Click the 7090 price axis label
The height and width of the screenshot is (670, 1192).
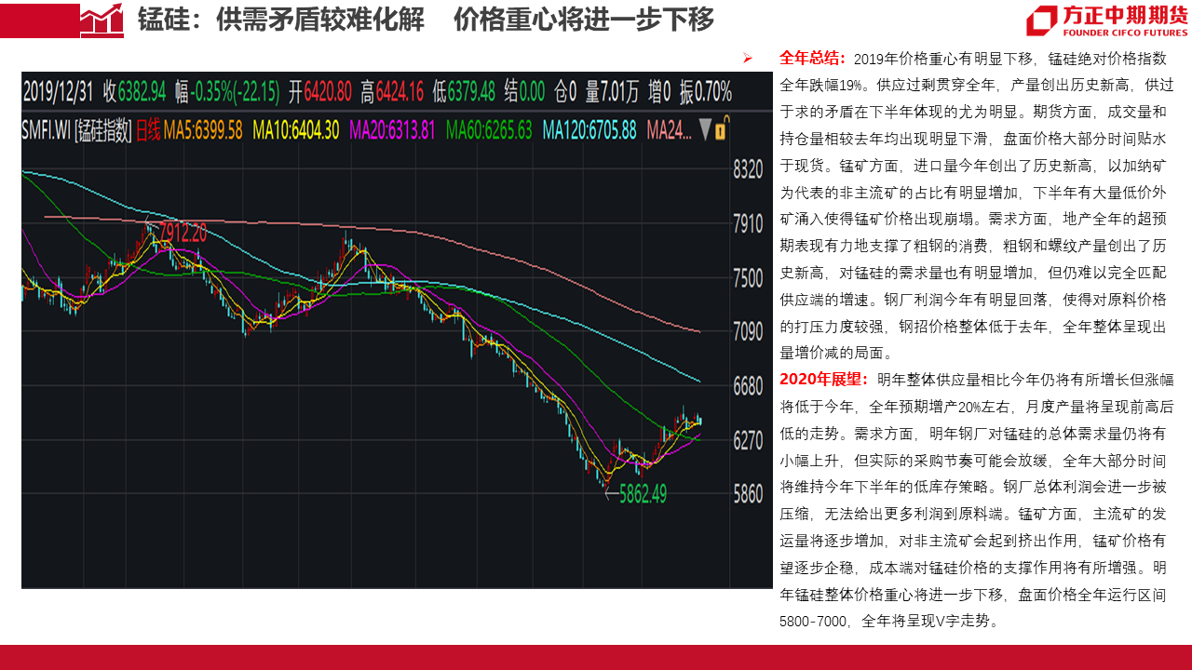click(749, 331)
